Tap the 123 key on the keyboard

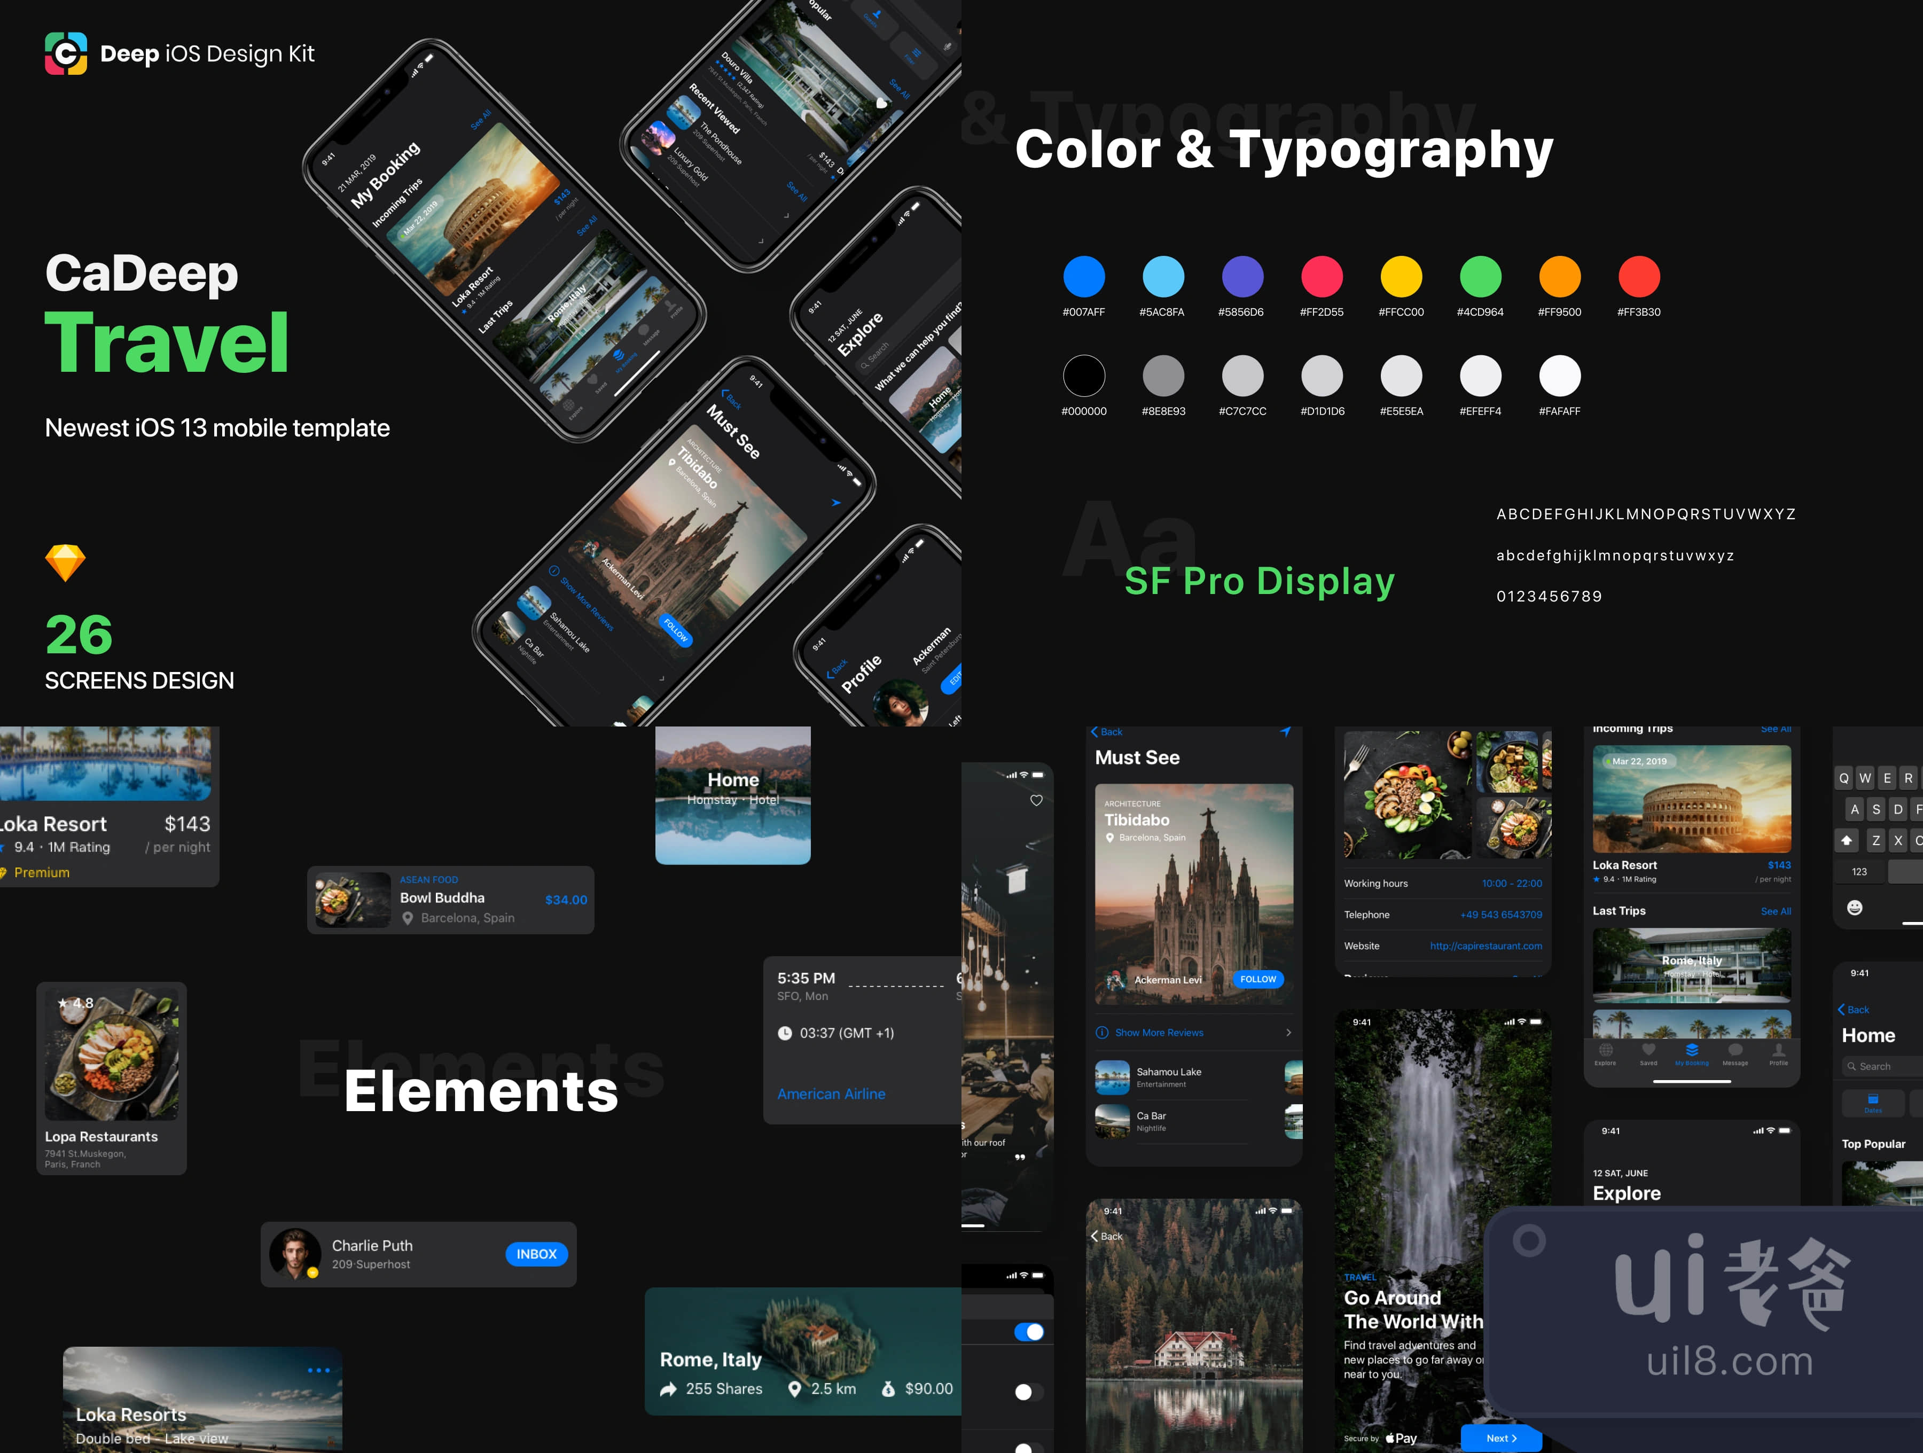pos(1859,871)
